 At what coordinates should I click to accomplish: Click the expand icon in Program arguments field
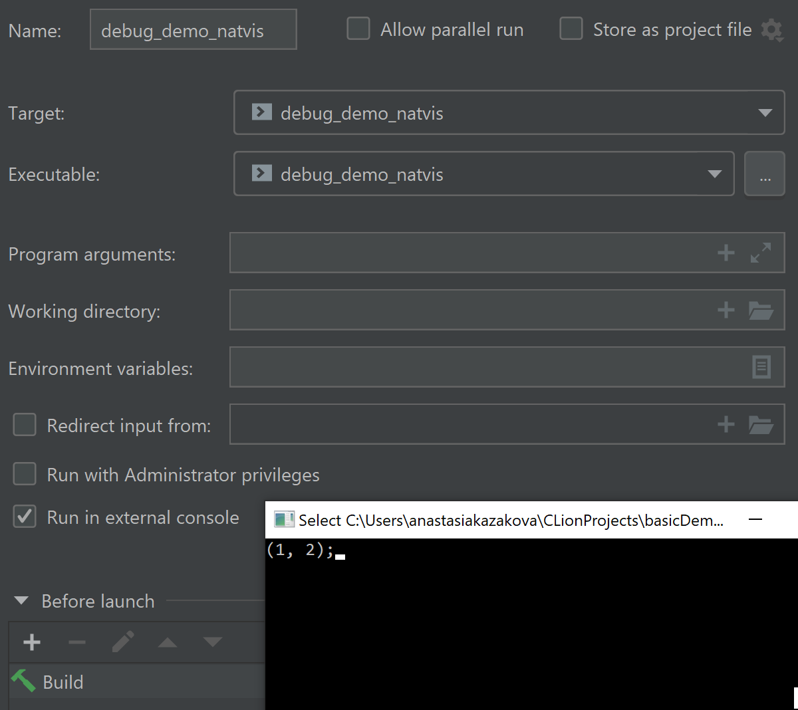pos(761,253)
